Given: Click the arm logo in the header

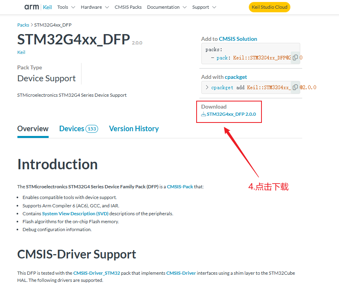Looking at the screenshot, I should 32,7.
